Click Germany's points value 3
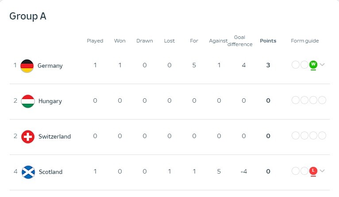 [268, 65]
